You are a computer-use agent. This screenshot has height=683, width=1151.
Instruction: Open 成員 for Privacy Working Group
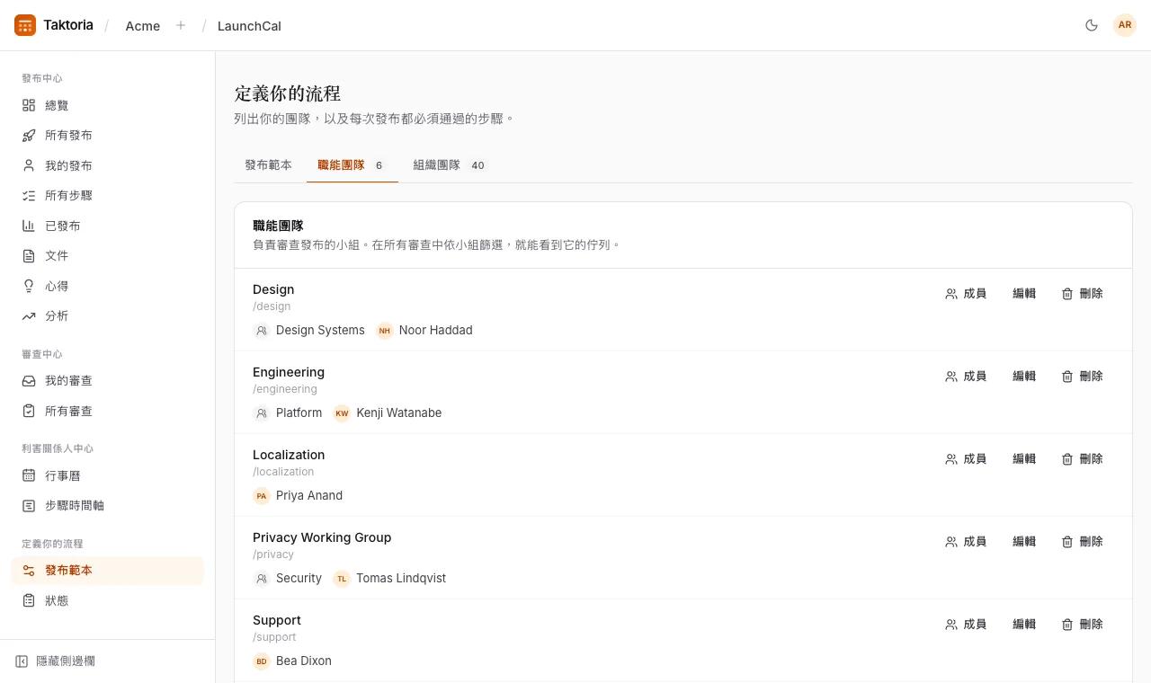(966, 542)
